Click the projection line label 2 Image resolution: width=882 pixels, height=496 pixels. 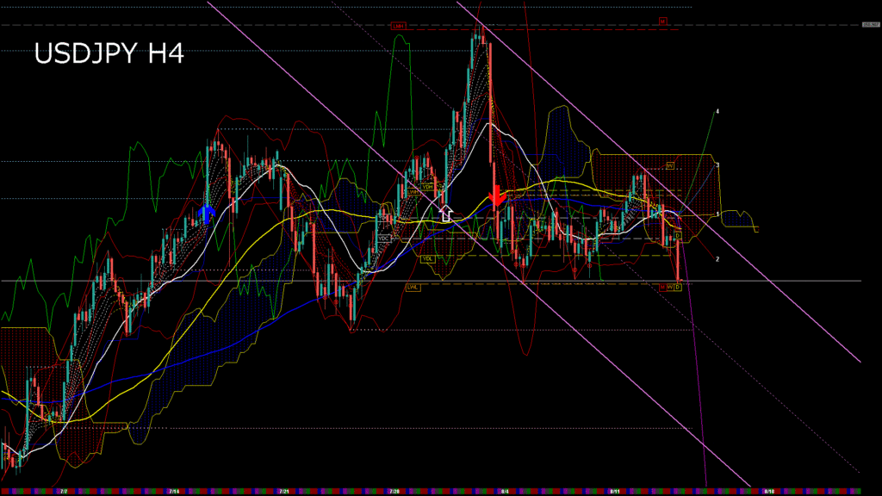717,258
